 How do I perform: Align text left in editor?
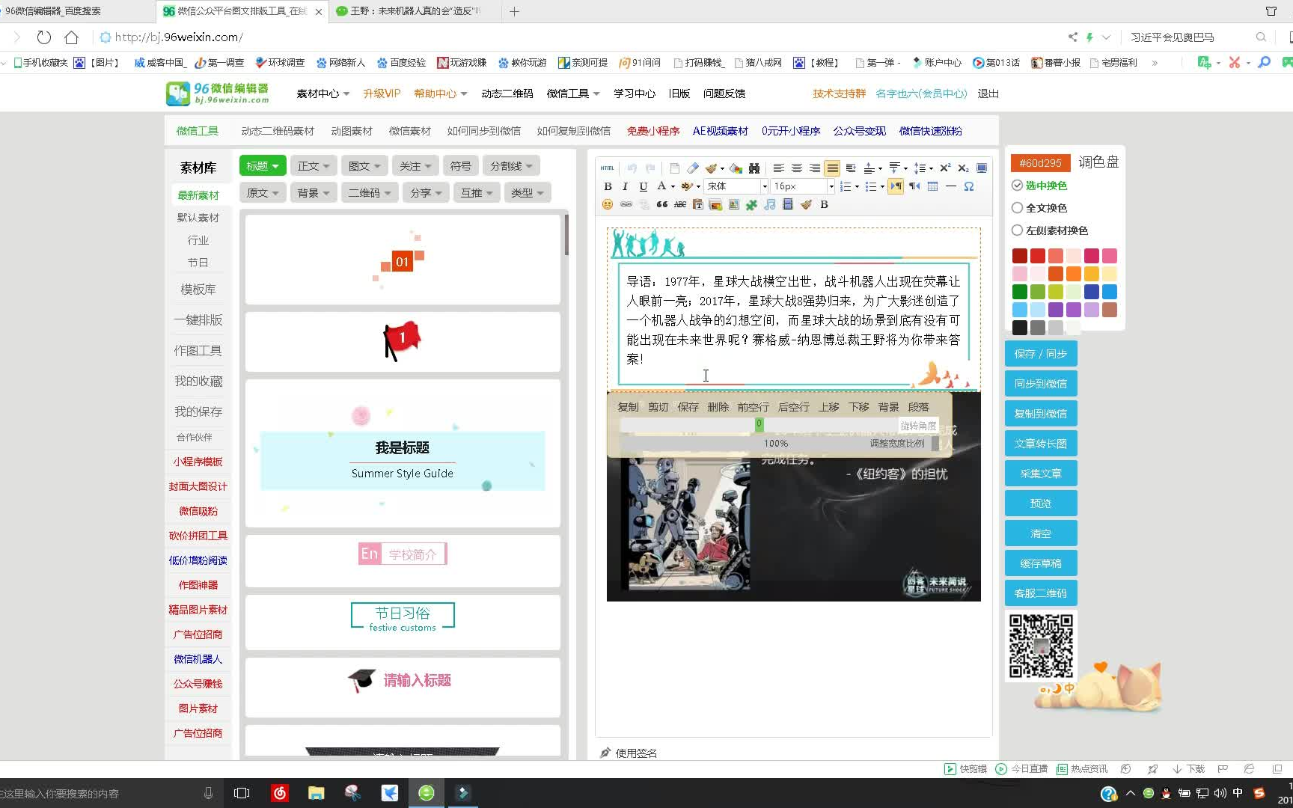coord(778,168)
